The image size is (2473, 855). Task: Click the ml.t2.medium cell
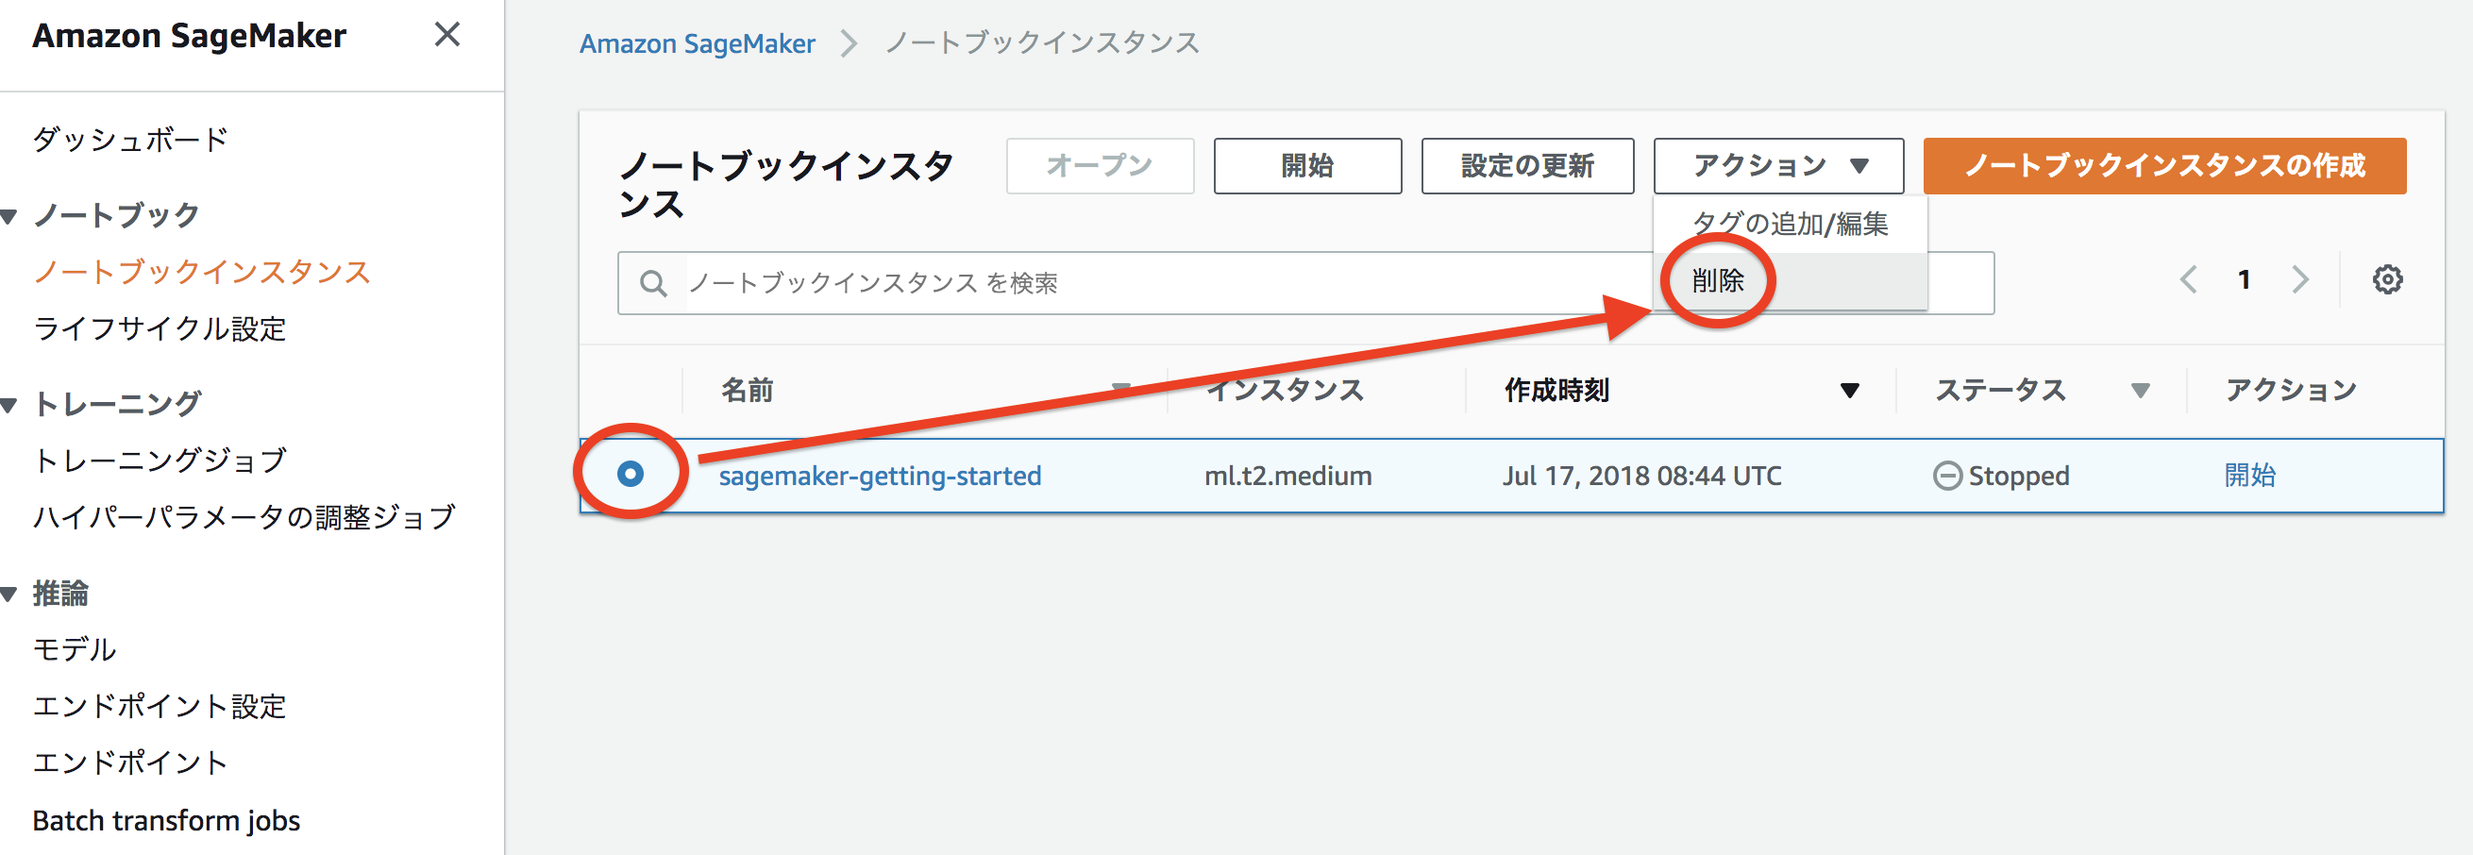click(x=1287, y=476)
